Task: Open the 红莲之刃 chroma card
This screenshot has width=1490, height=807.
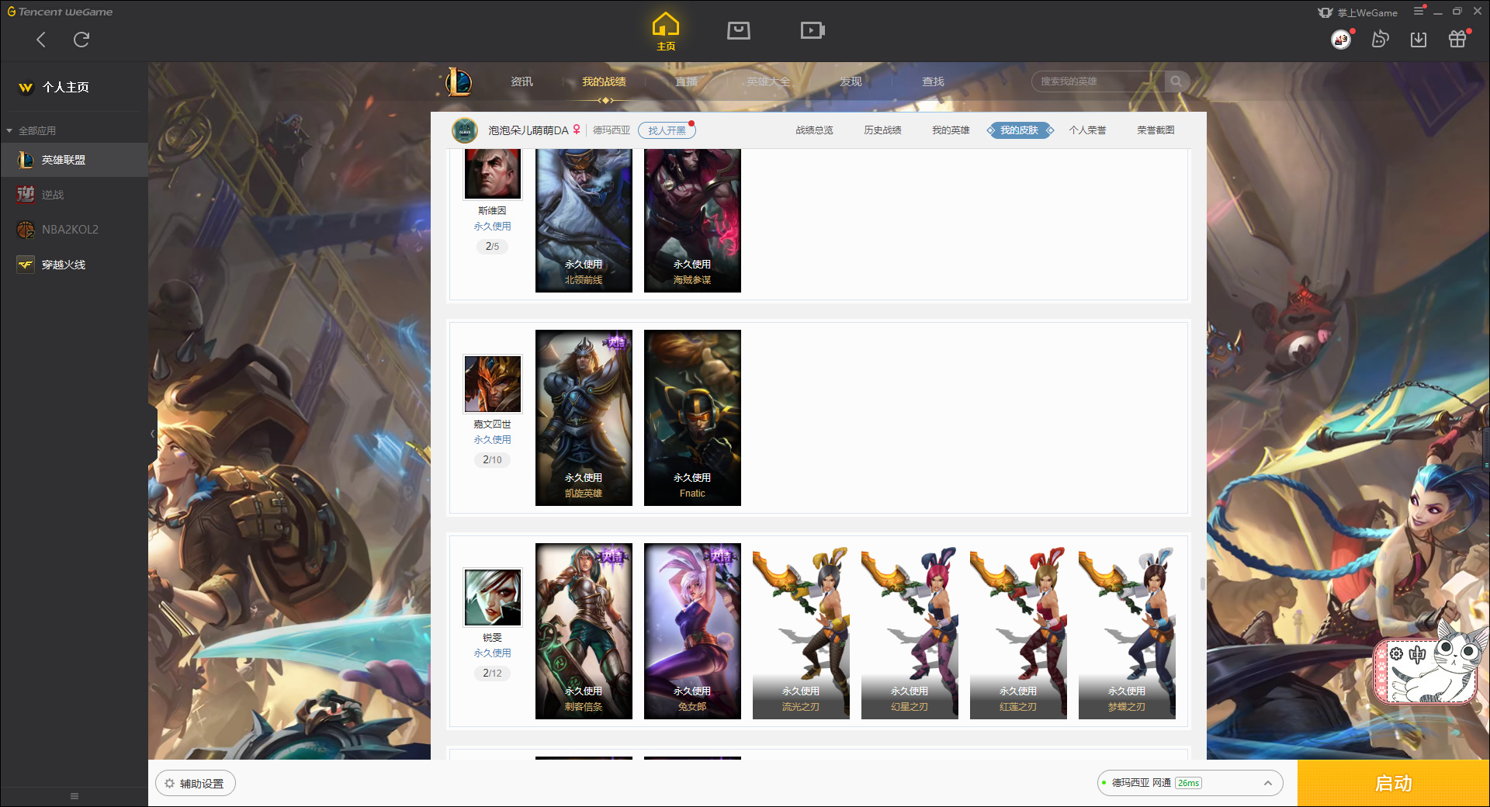Action: coord(1018,631)
